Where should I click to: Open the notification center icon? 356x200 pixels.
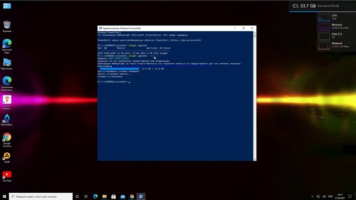tap(350, 196)
